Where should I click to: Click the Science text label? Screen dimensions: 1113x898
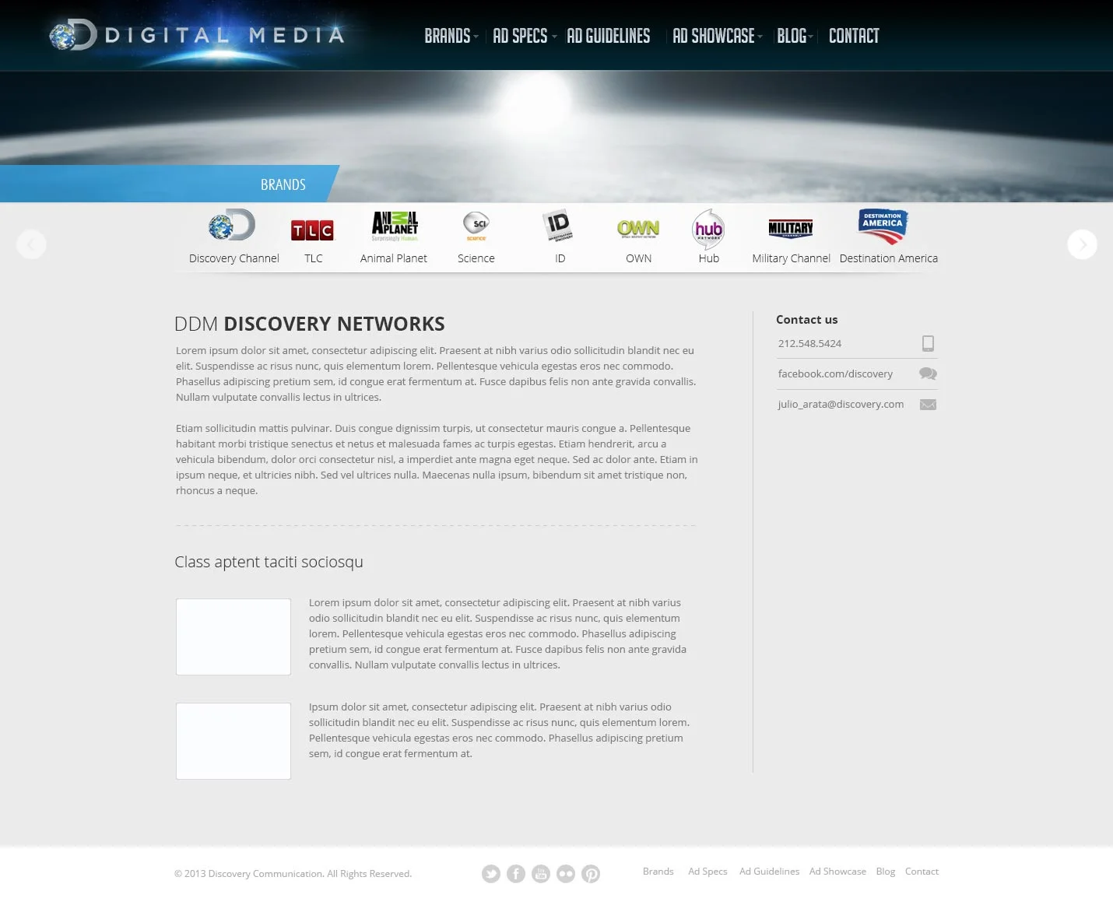(x=476, y=258)
